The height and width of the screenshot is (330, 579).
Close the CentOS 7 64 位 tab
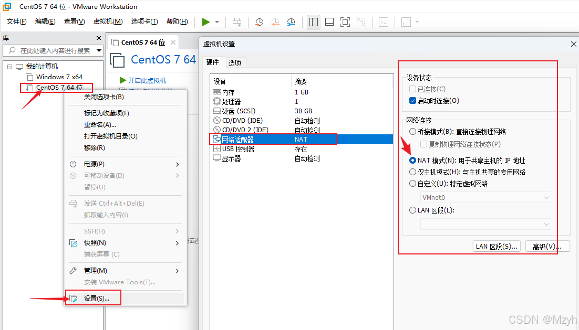(x=173, y=42)
